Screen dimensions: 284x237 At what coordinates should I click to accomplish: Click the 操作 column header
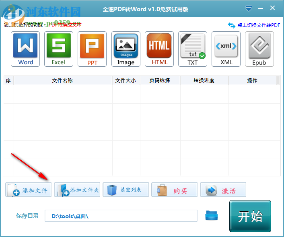[253, 80]
